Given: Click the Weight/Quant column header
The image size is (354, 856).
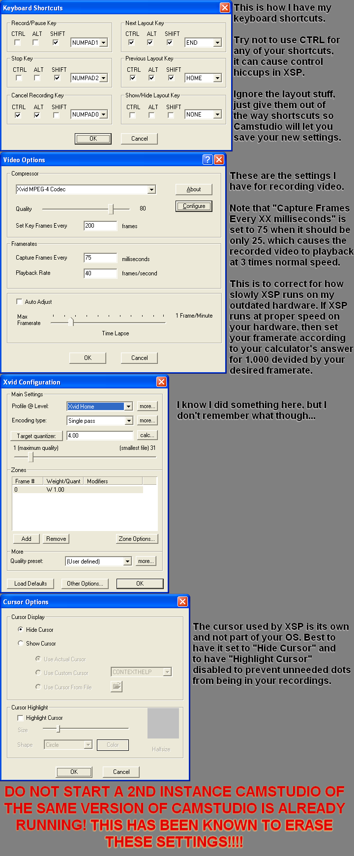Looking at the screenshot, I should point(63,481).
